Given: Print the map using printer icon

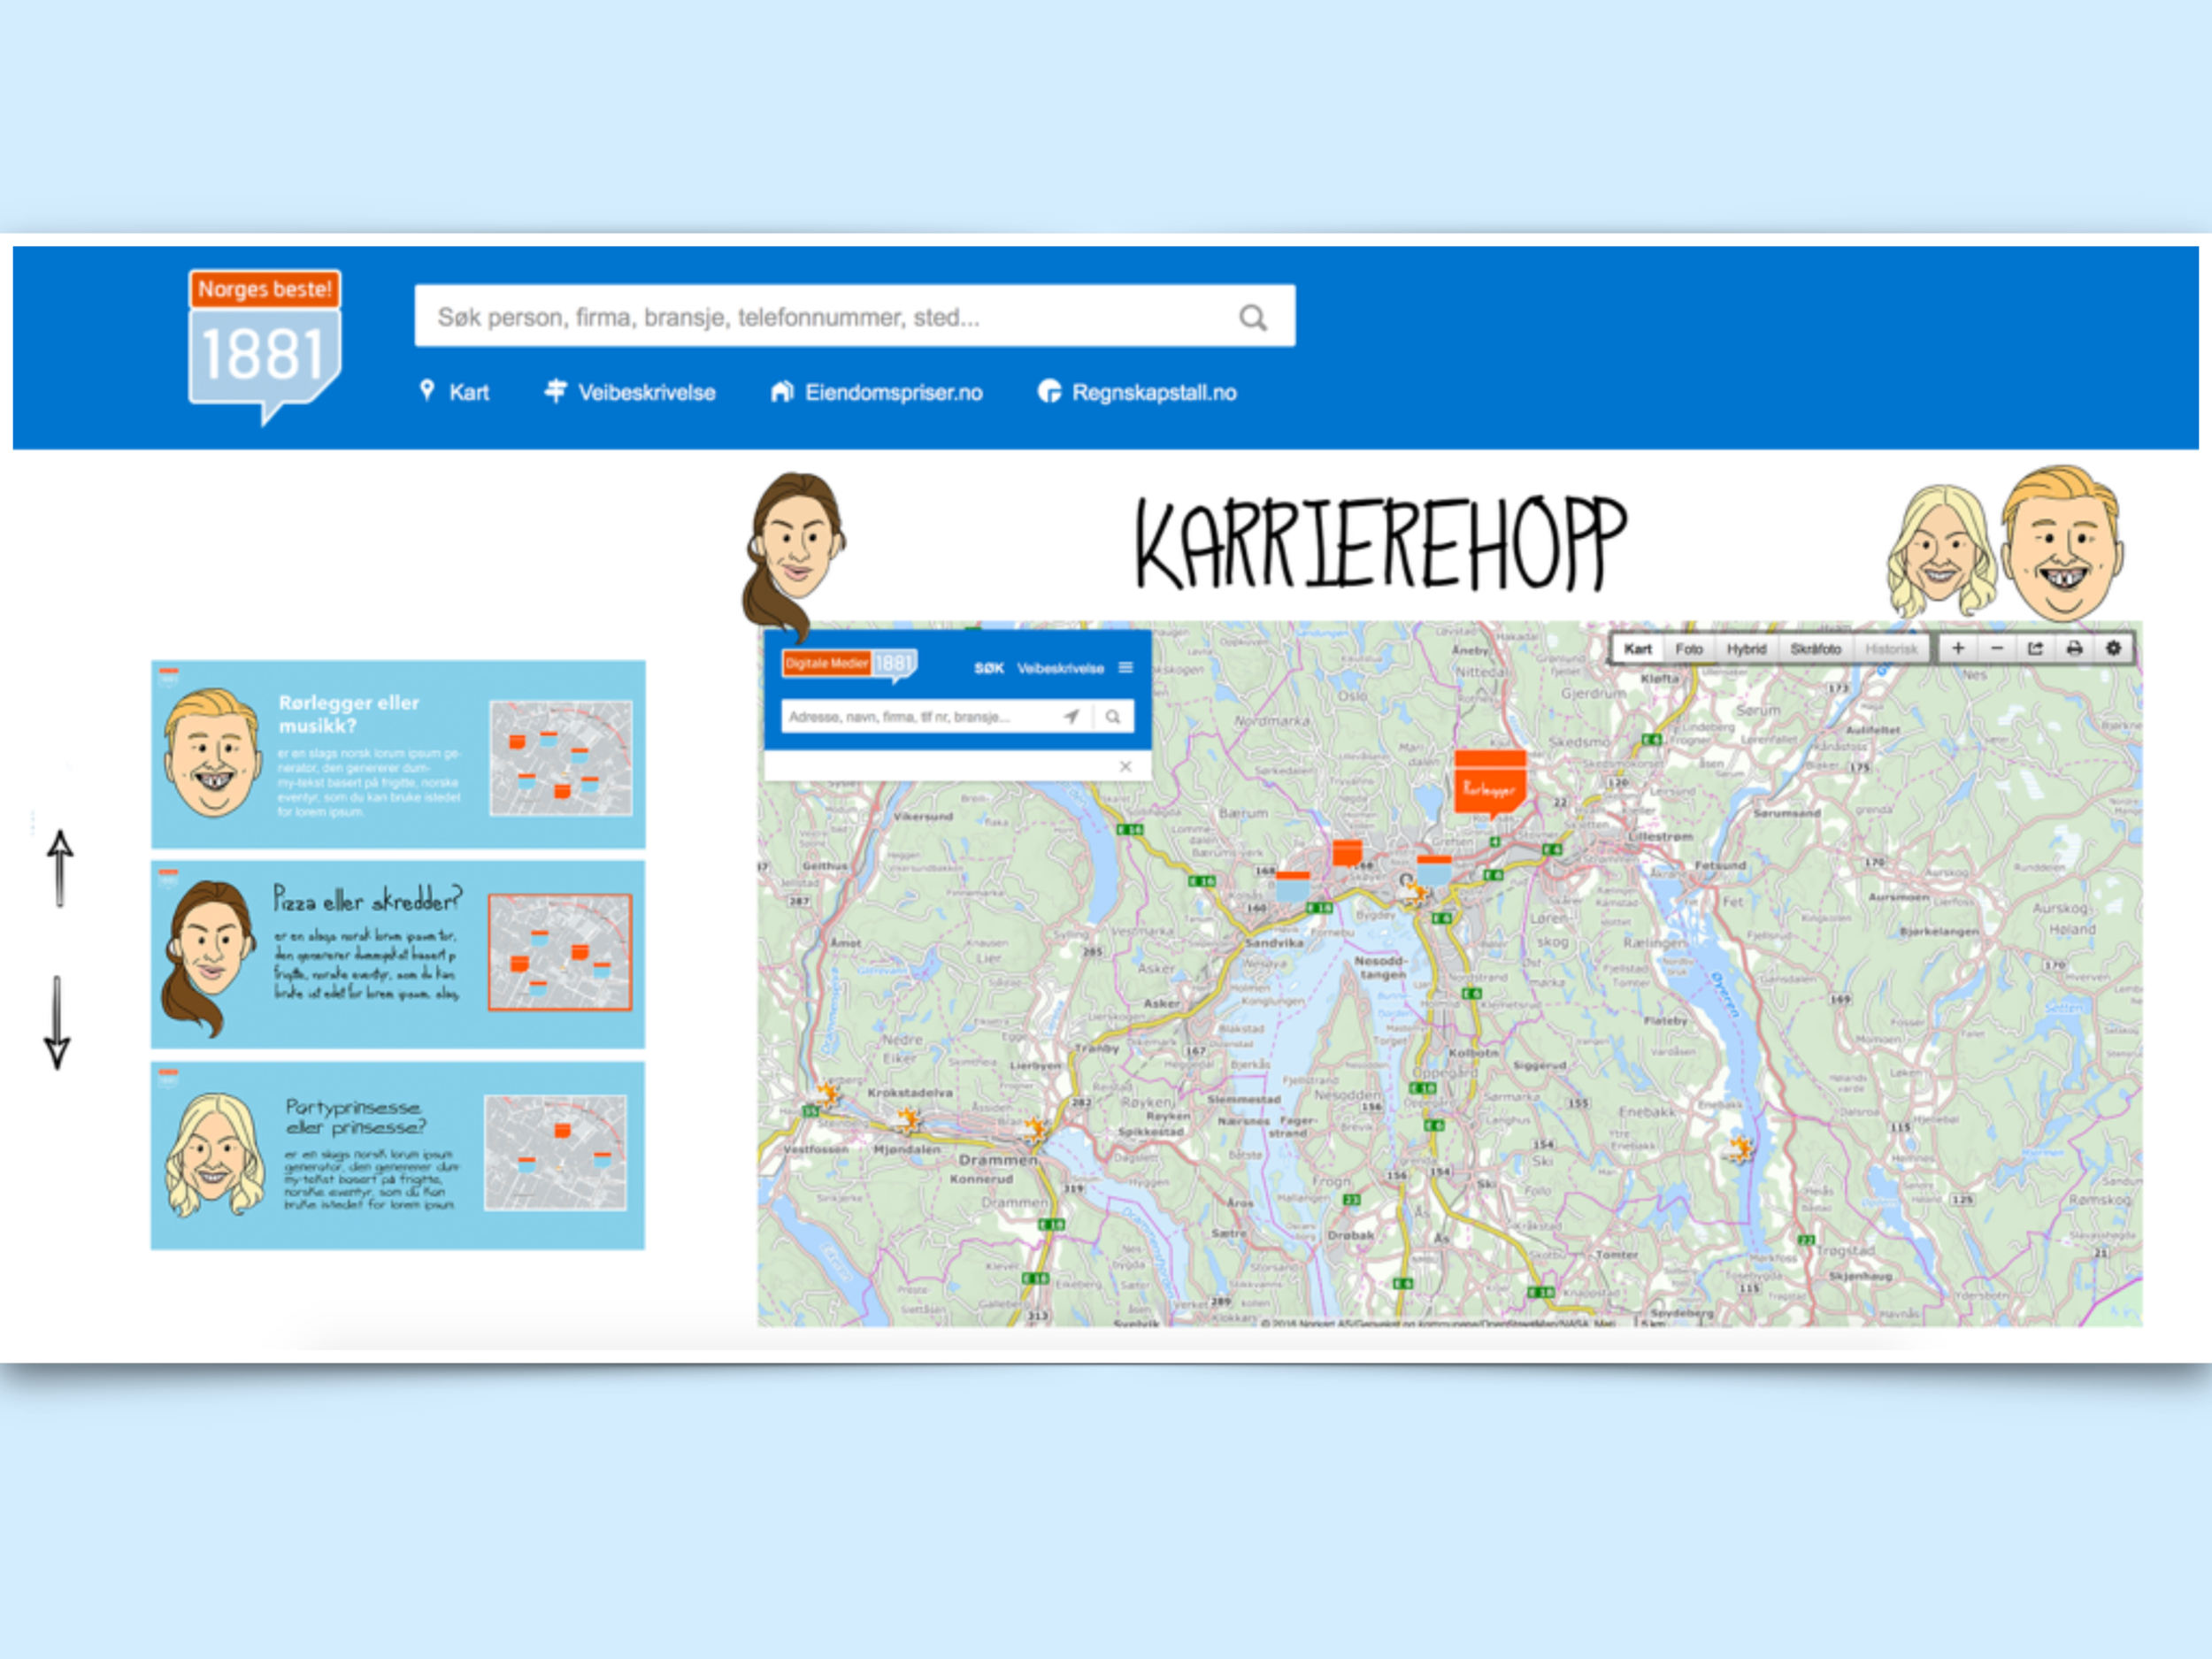Looking at the screenshot, I should 2074,648.
